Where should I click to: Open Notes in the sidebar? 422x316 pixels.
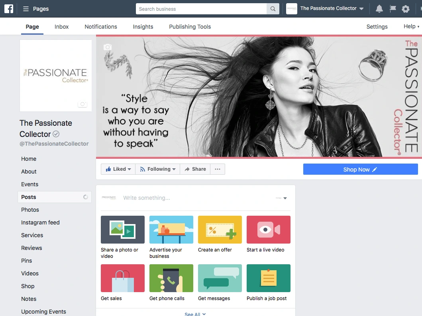tap(29, 299)
